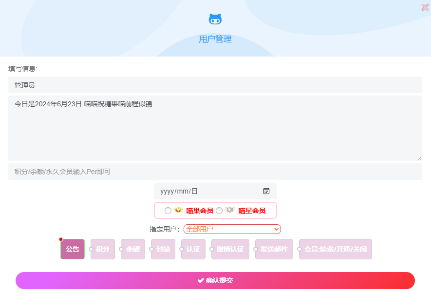Choose 会员:续费/开通/关闭 option

coord(336,249)
